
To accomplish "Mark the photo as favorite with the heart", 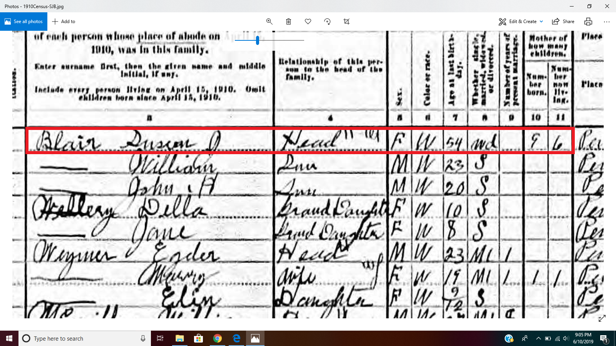I will pyautogui.click(x=308, y=22).
